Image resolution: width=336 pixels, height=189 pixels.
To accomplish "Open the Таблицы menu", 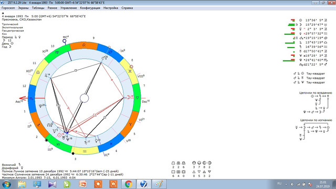I will (x=38, y=8).
